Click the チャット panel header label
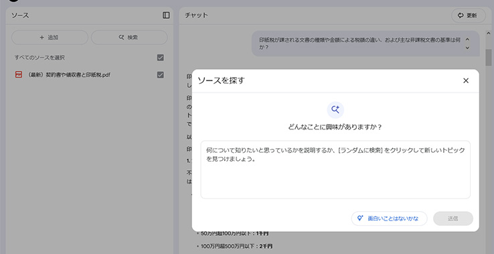 pyautogui.click(x=196, y=15)
